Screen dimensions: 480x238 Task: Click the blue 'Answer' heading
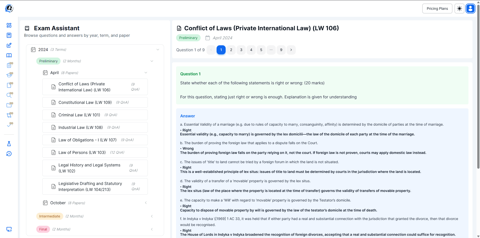click(188, 116)
